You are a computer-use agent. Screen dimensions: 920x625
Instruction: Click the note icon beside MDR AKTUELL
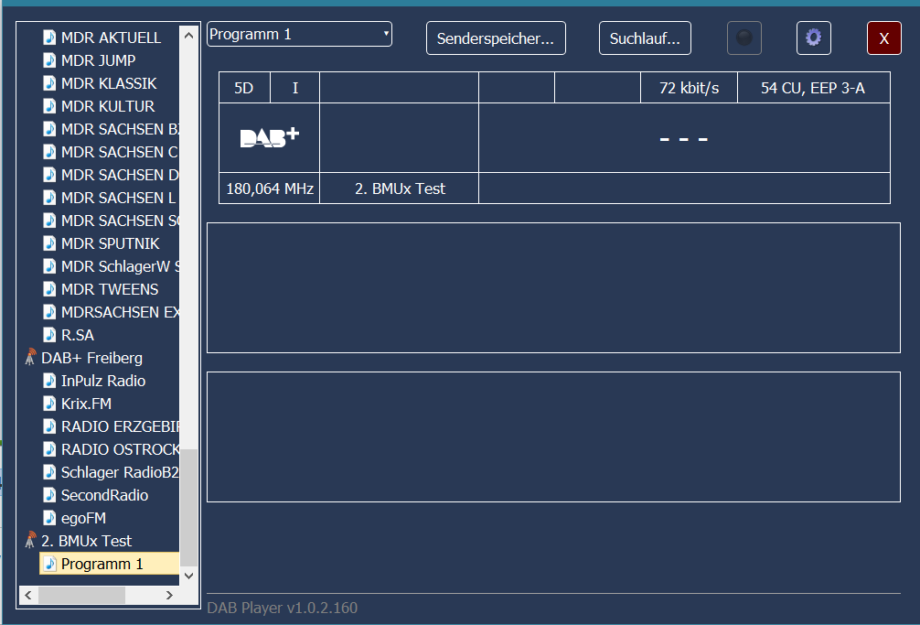click(x=50, y=38)
